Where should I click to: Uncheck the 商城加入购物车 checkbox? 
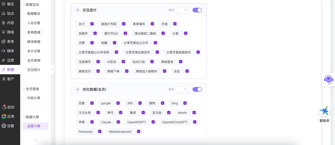[x=164, y=71]
